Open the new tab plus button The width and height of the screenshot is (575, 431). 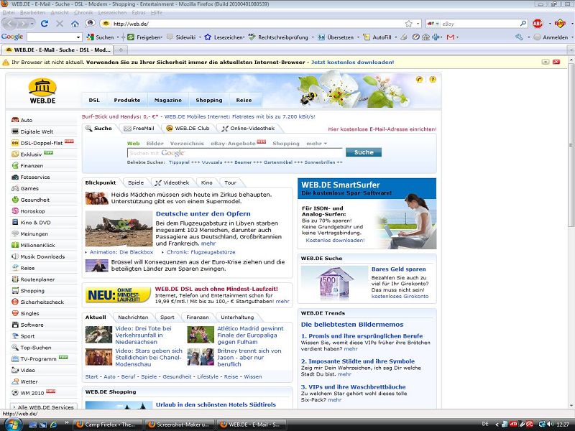[120, 50]
